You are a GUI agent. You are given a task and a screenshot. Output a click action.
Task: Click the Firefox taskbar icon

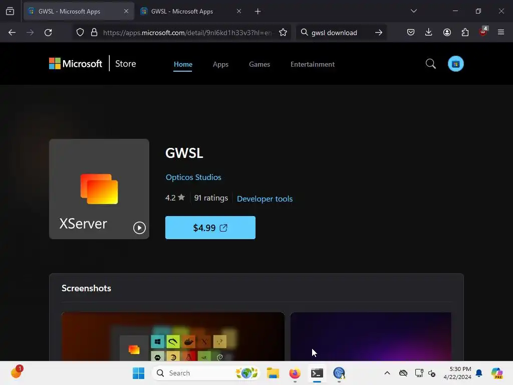pos(295,373)
